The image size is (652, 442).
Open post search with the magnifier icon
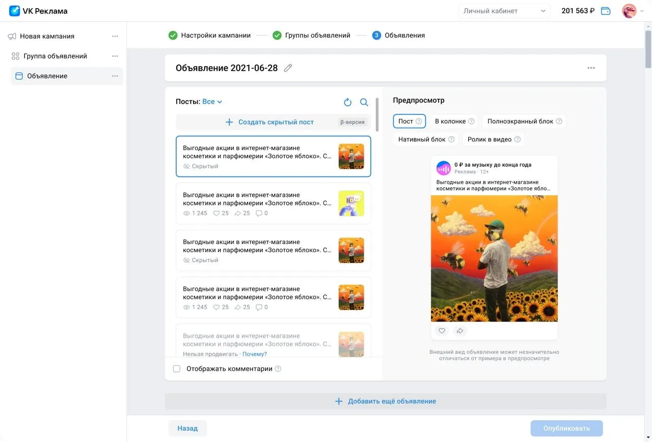[364, 102]
